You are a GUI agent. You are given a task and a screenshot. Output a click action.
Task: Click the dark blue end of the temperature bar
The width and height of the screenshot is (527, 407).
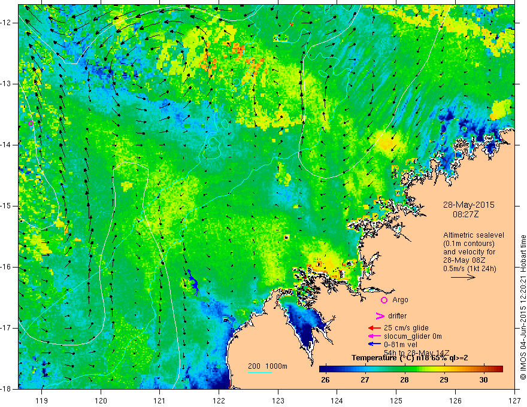click(323, 369)
